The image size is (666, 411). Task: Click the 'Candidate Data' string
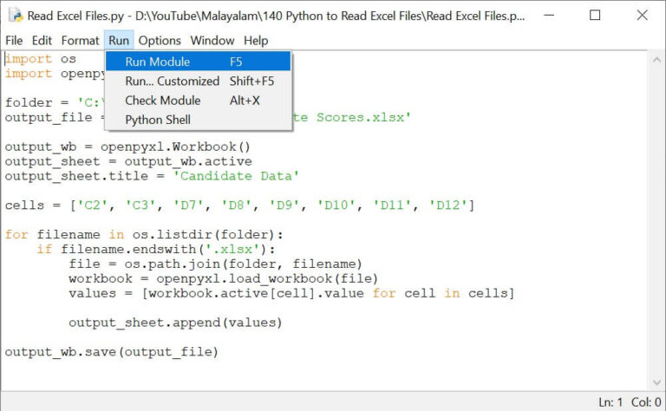236,176
